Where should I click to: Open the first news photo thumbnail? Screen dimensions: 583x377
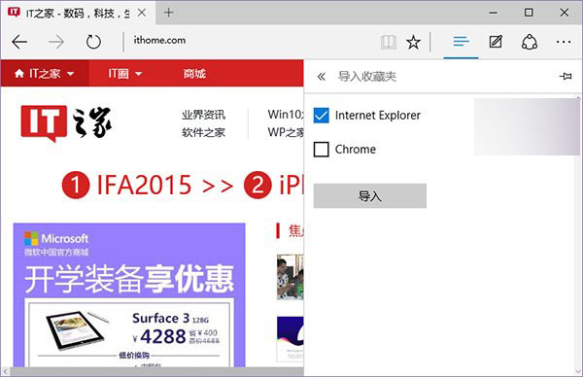(290, 277)
